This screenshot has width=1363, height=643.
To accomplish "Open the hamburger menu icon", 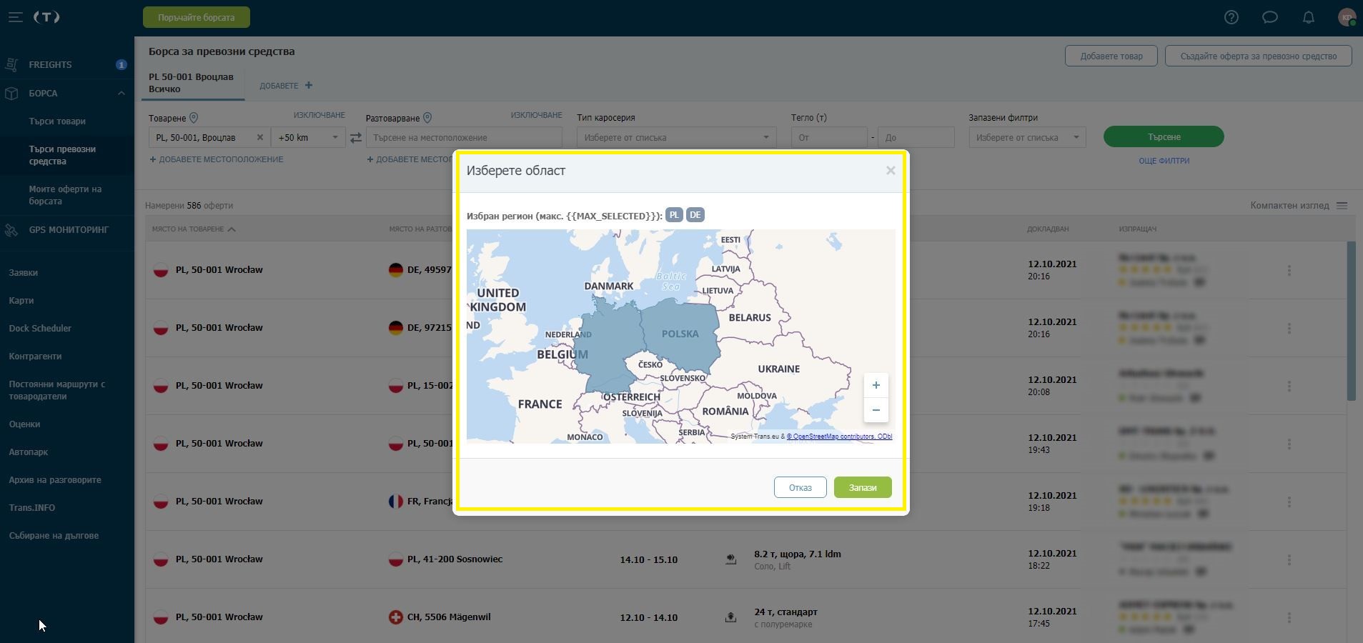I will tap(15, 17).
